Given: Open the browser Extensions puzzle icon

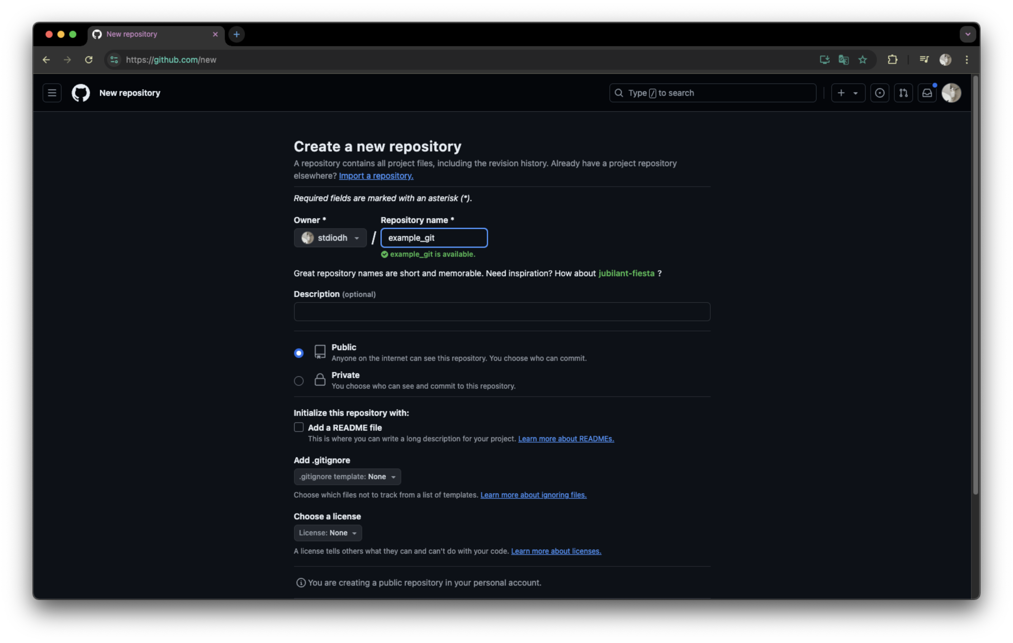Looking at the screenshot, I should [x=892, y=60].
